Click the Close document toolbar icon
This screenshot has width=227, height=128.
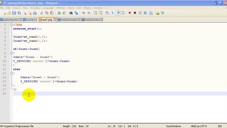coord(24,13)
